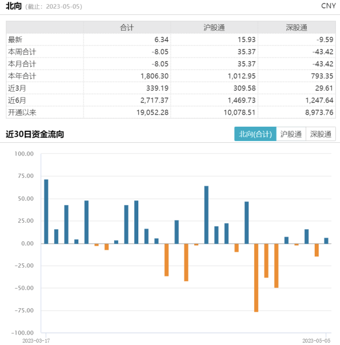Click the 2023-03-17 axis date label
Viewport: 340px width, 345px height.
point(36,340)
